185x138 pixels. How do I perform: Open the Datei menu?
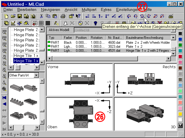point(8,9)
